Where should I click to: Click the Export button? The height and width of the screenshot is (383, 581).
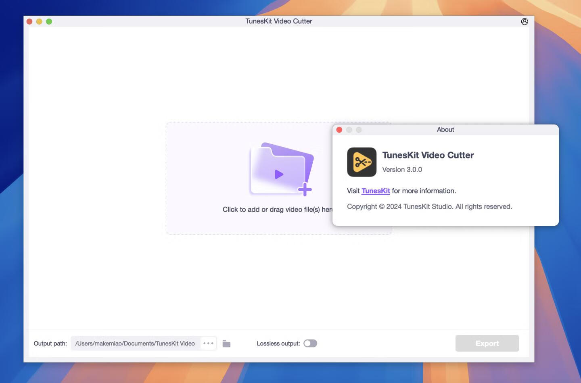click(x=487, y=343)
